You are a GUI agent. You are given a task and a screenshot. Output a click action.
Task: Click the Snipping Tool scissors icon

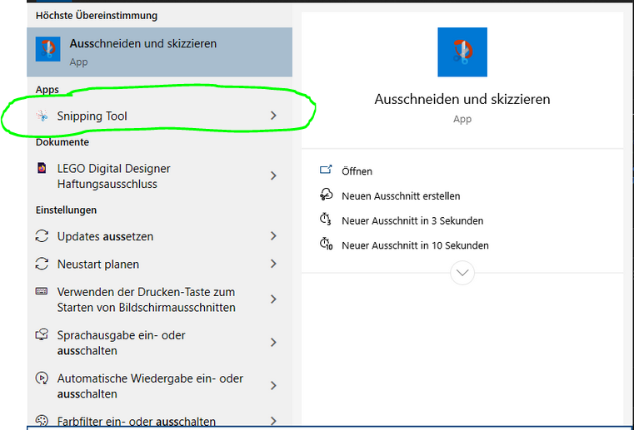pyautogui.click(x=42, y=116)
